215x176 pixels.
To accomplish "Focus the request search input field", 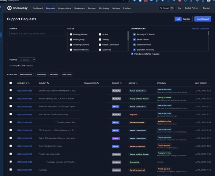I will click(37, 33).
